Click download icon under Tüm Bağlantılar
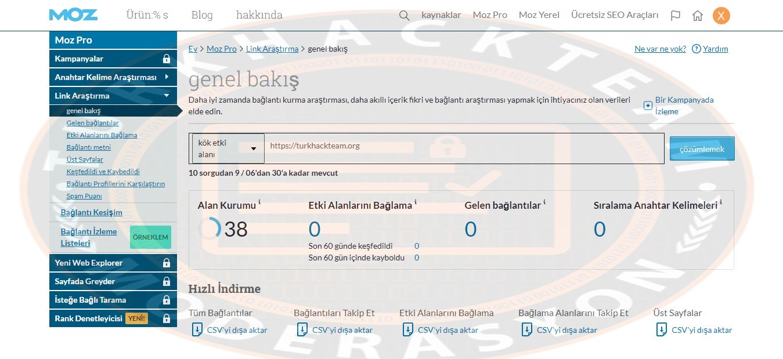Image resolution: width=783 pixels, height=359 pixels. click(197, 330)
